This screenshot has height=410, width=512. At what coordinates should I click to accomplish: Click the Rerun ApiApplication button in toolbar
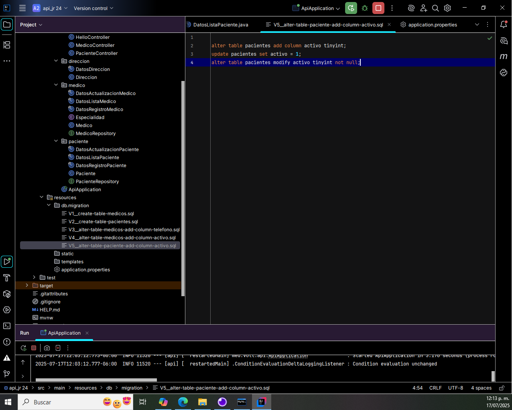[x=351, y=8]
